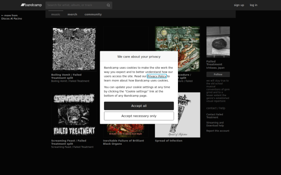Viewport: 281px width, 175px height.
Task: Click the contact / help heading
Action: [216, 108]
